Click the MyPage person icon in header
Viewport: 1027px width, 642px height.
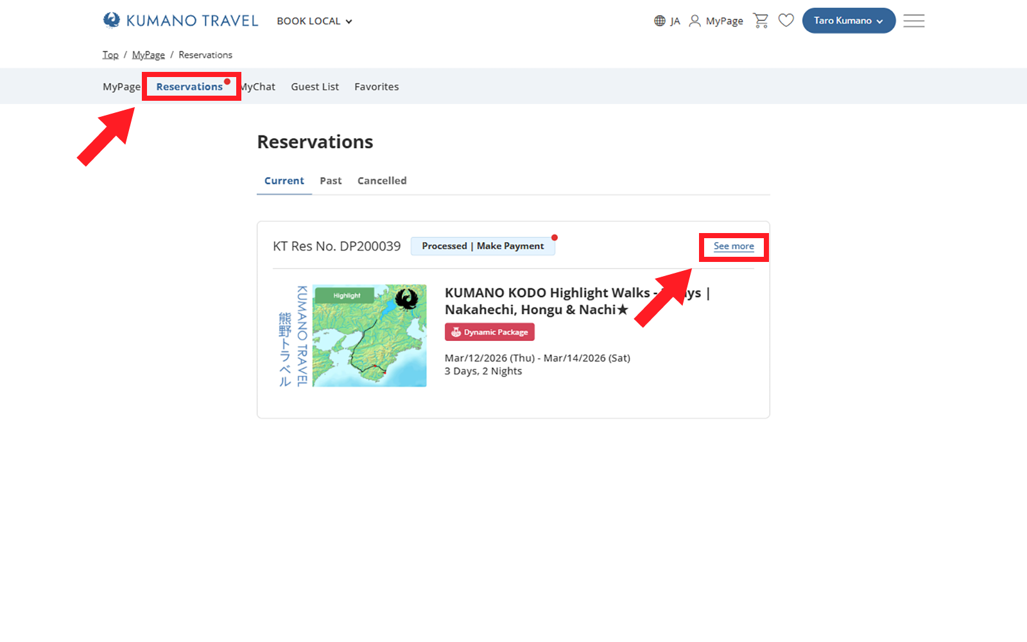(695, 21)
